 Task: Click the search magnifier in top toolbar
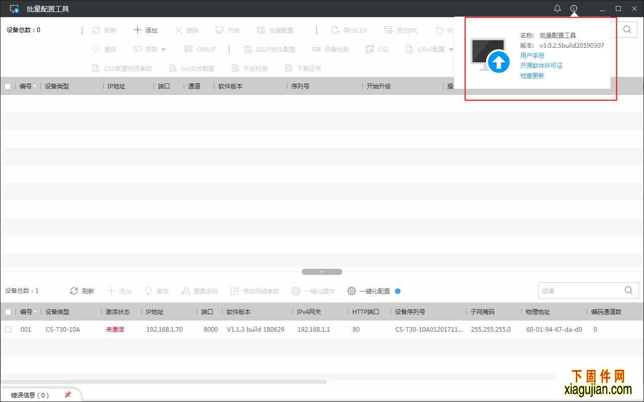click(627, 30)
